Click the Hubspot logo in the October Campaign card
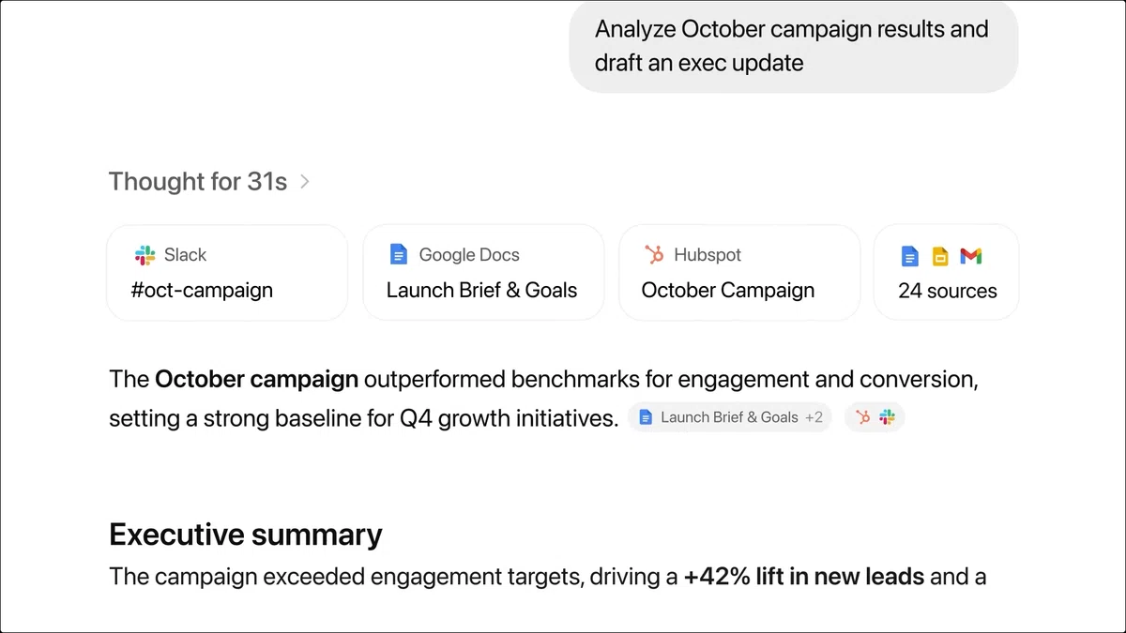This screenshot has height=633, width=1126. click(x=654, y=255)
